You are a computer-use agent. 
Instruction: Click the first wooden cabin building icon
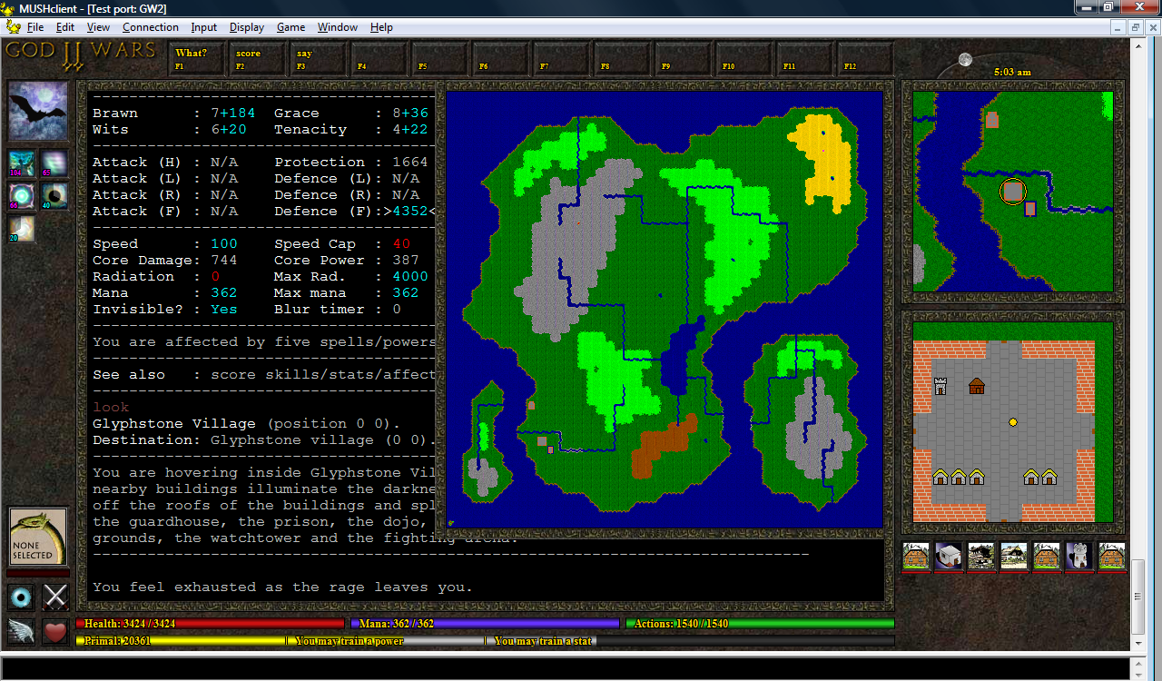(x=916, y=557)
